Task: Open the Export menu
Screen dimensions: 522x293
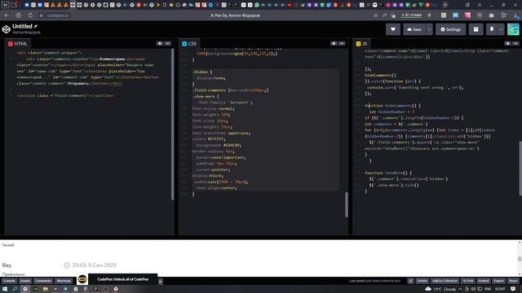Action: (x=498, y=281)
